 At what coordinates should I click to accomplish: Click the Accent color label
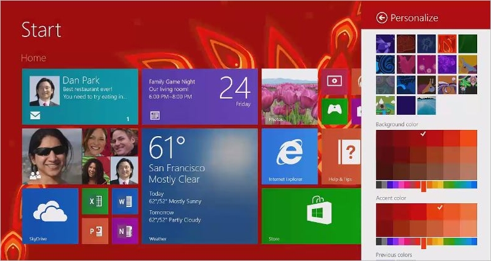coord(391,198)
